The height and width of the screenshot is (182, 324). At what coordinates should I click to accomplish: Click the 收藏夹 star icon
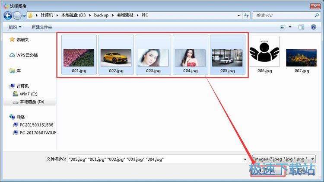(12, 39)
